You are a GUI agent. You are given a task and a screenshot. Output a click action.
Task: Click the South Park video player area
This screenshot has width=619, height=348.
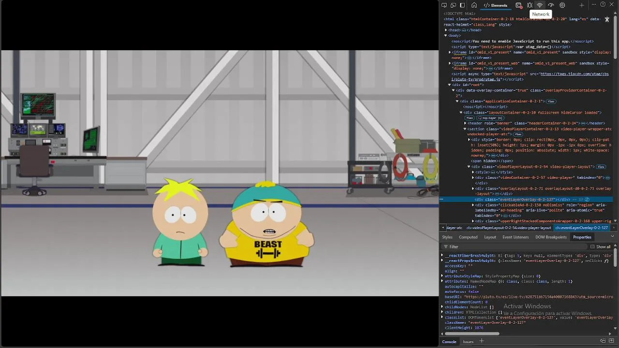point(220,173)
